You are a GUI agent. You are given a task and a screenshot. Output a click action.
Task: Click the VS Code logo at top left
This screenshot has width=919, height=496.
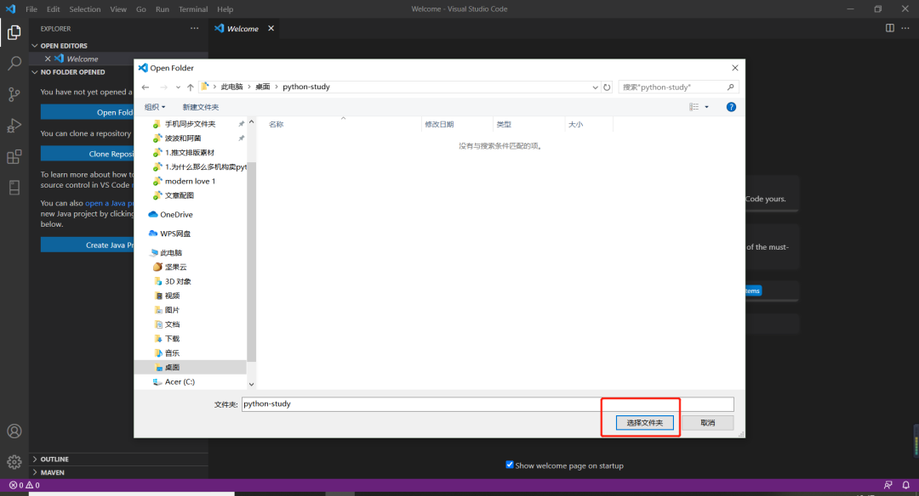point(10,8)
